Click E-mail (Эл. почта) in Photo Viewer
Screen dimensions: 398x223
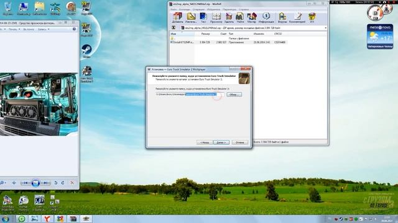(x=29, y=29)
